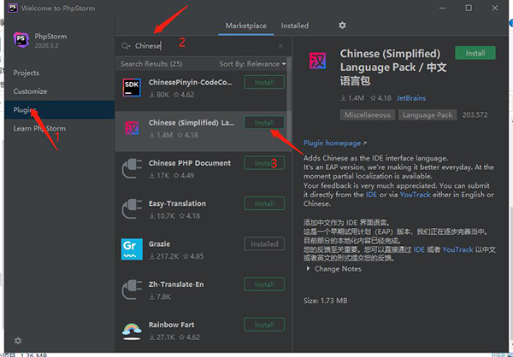This screenshot has height=357, width=513.
Task: Select the ChinesePinyin-CodeCo... plugin name
Action: point(191,82)
